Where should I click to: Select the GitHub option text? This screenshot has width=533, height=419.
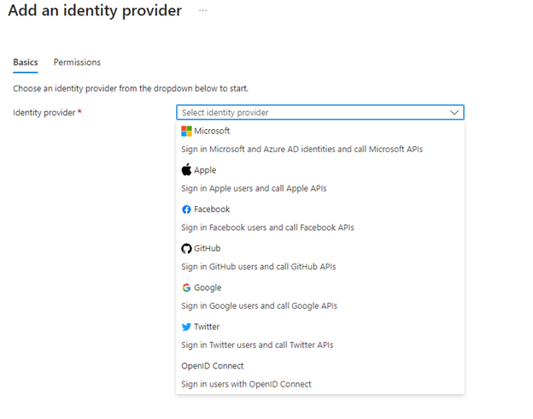(x=208, y=249)
